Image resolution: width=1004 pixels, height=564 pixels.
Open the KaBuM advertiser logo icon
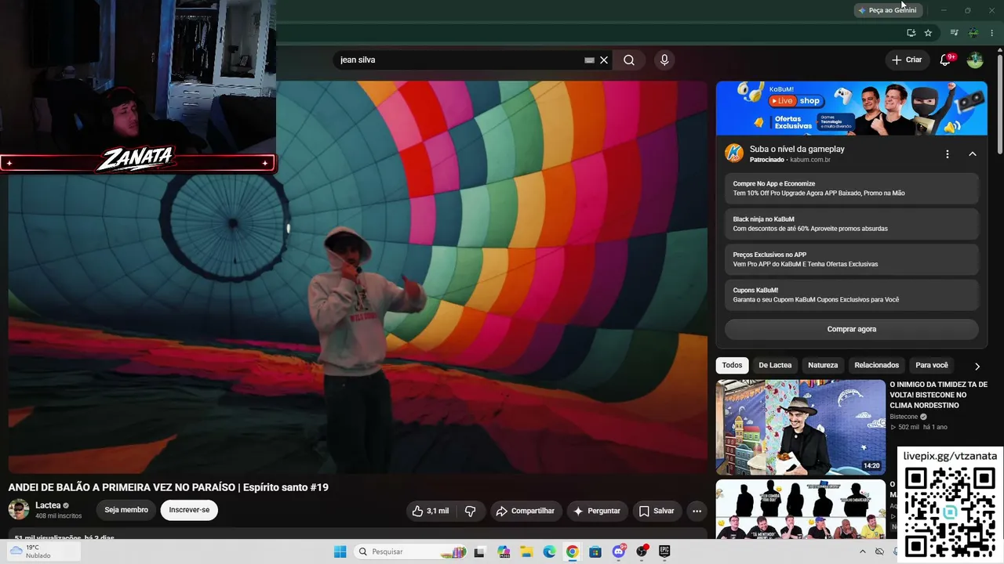pyautogui.click(x=734, y=153)
